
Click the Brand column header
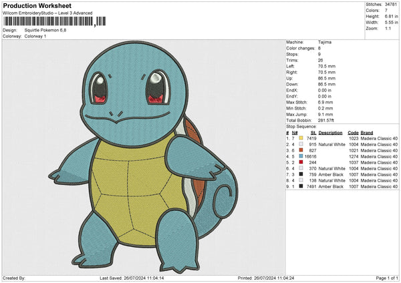367,132
